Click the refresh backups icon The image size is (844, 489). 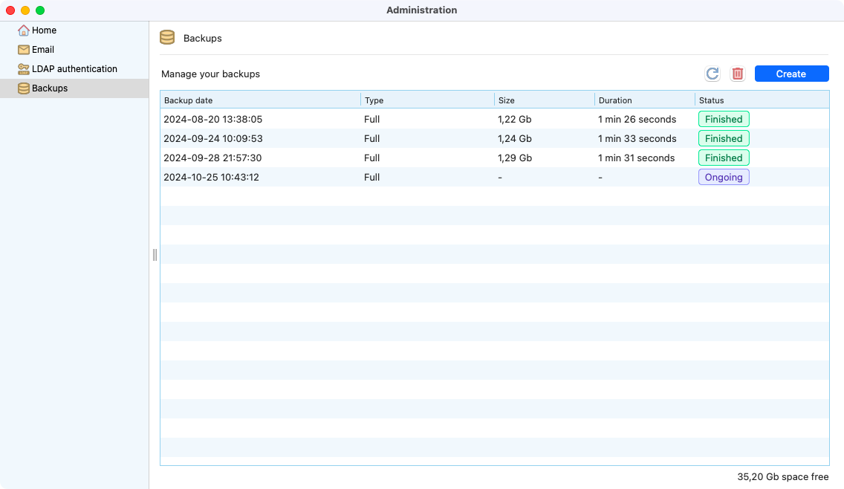712,74
